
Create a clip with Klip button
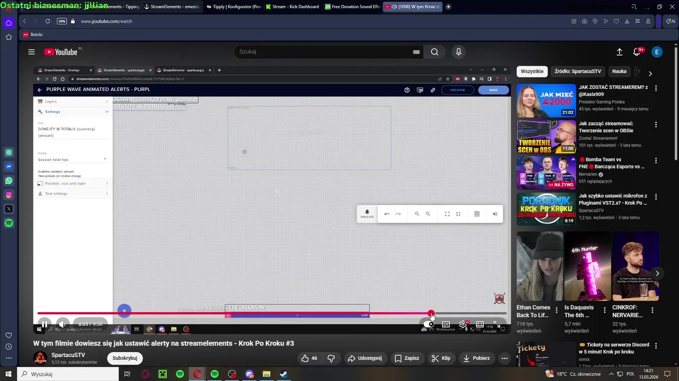441,358
